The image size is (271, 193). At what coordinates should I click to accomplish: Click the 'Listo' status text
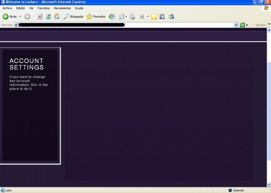coord(9,190)
